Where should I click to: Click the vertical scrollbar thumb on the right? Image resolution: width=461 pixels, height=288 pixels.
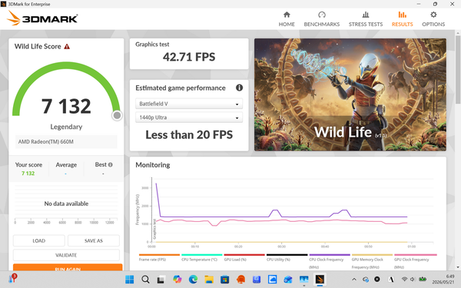click(458, 69)
